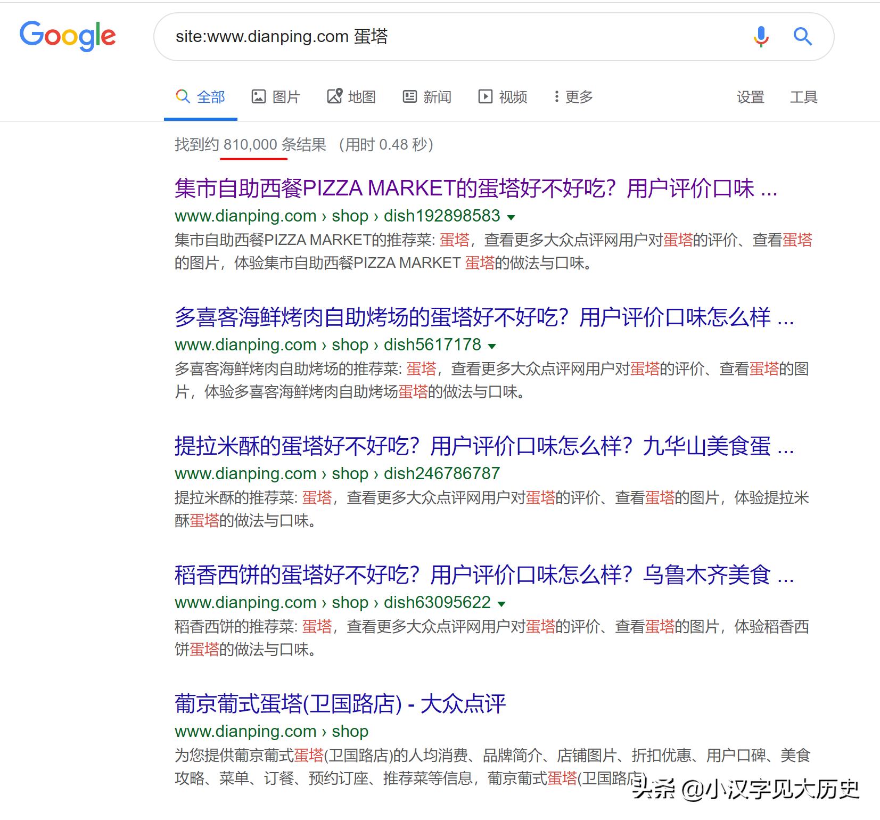Viewport: 880px width, 820px height.
Task: Click the magnifier icon on the 全部 tab
Action: 182,96
